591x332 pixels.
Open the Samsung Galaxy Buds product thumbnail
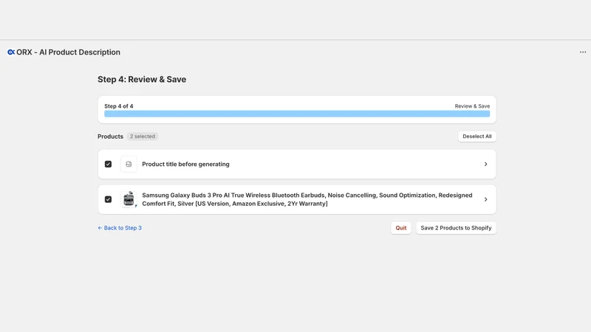tap(129, 199)
